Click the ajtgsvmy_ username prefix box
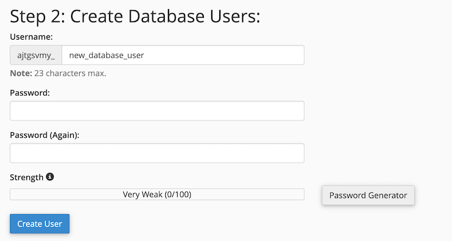This screenshot has width=452, height=241. point(36,55)
